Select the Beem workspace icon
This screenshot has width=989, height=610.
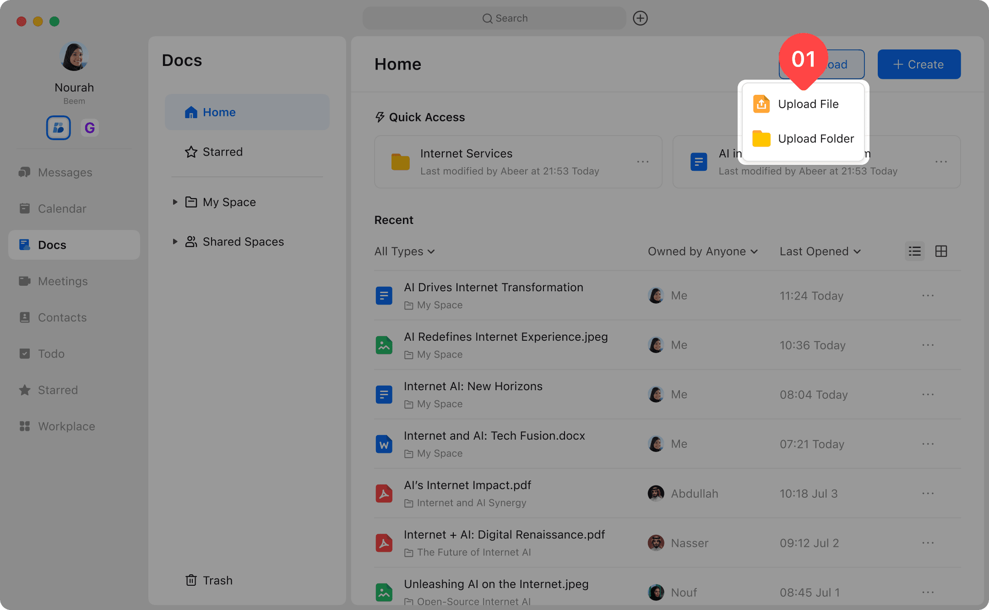pos(59,128)
